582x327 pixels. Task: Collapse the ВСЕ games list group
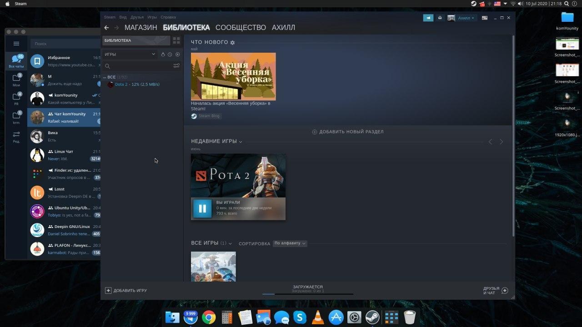pyautogui.click(x=105, y=77)
